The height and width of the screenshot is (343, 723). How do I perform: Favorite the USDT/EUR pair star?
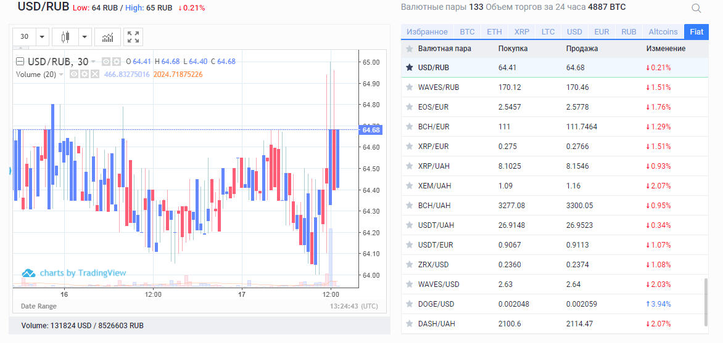coord(409,245)
